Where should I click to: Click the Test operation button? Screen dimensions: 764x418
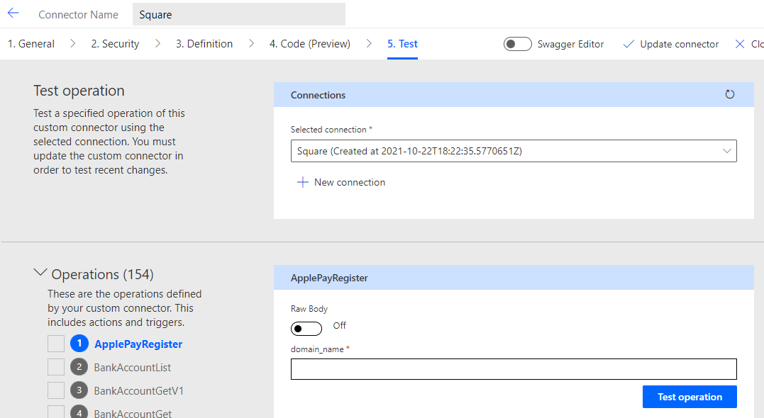tap(690, 397)
